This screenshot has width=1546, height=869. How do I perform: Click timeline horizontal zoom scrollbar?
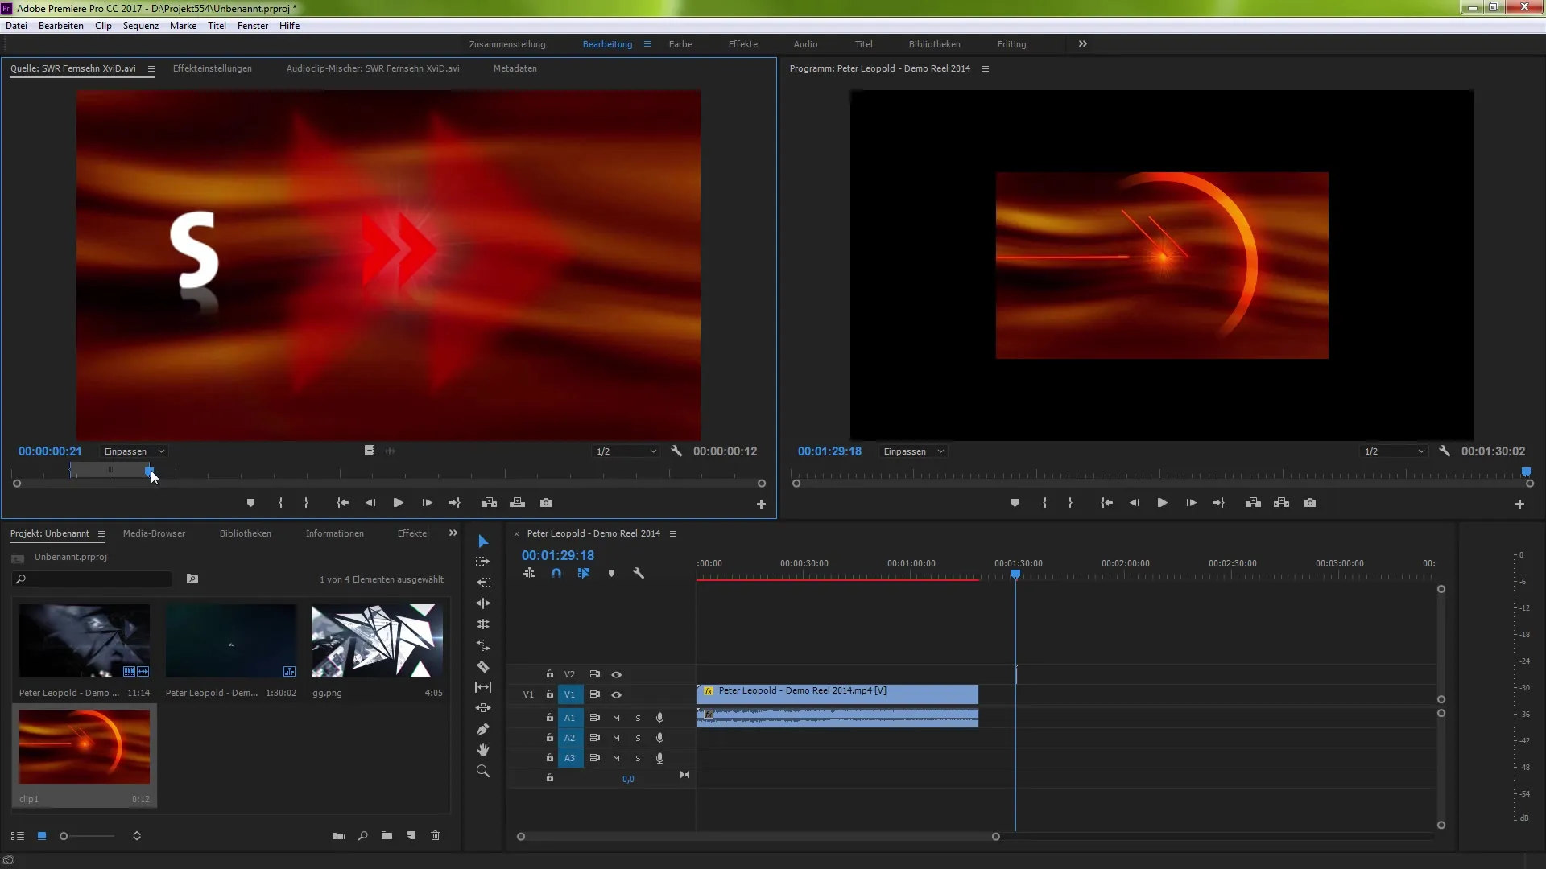click(759, 837)
